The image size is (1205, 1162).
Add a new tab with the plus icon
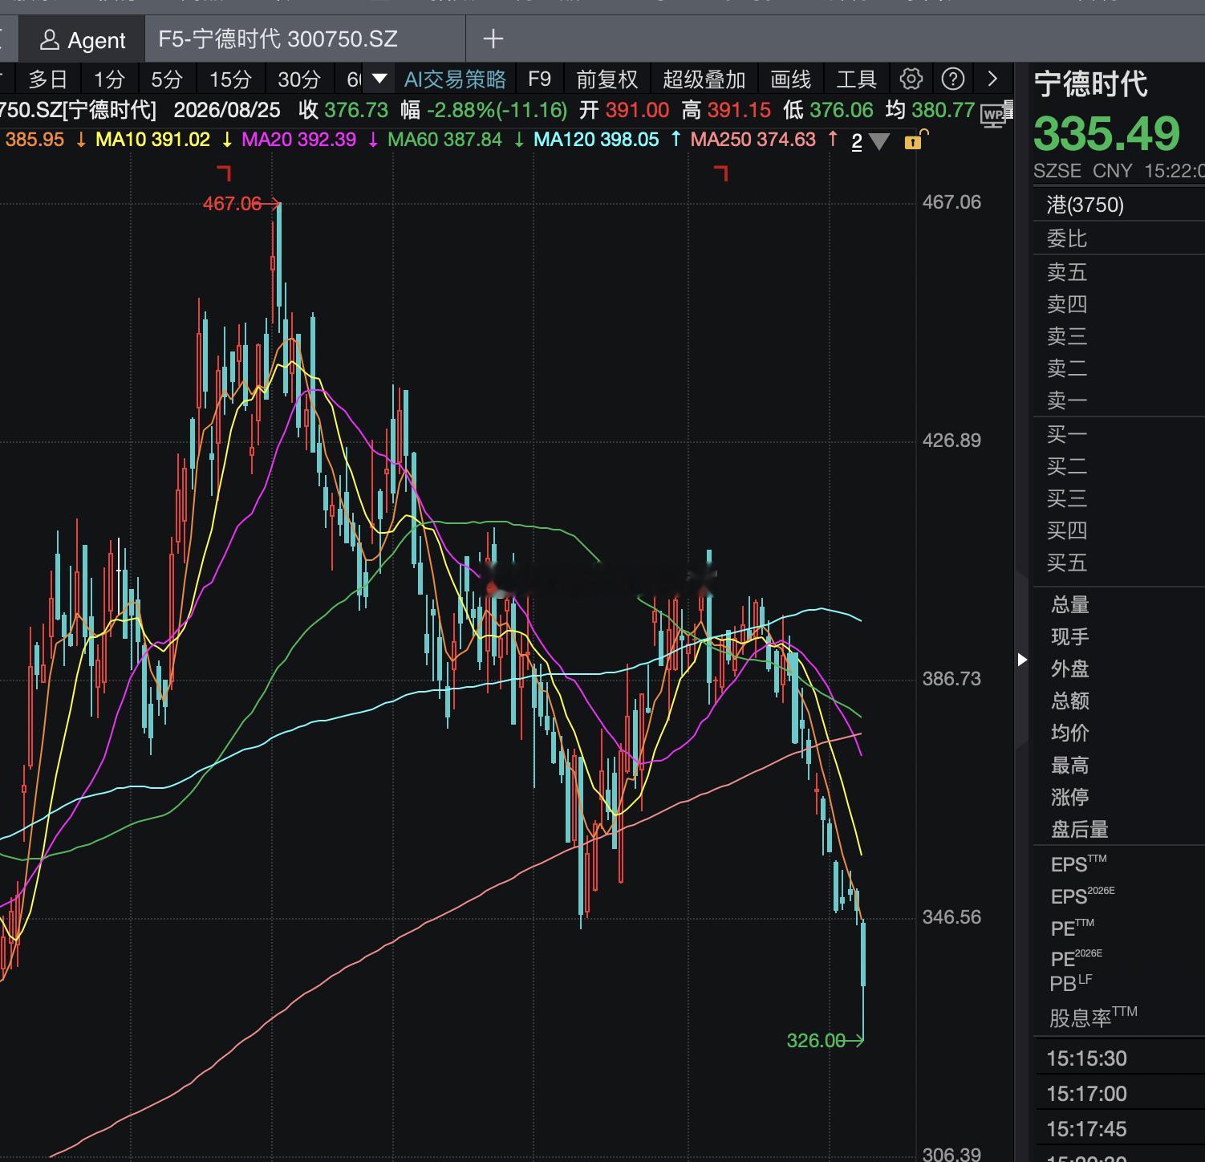tap(493, 39)
